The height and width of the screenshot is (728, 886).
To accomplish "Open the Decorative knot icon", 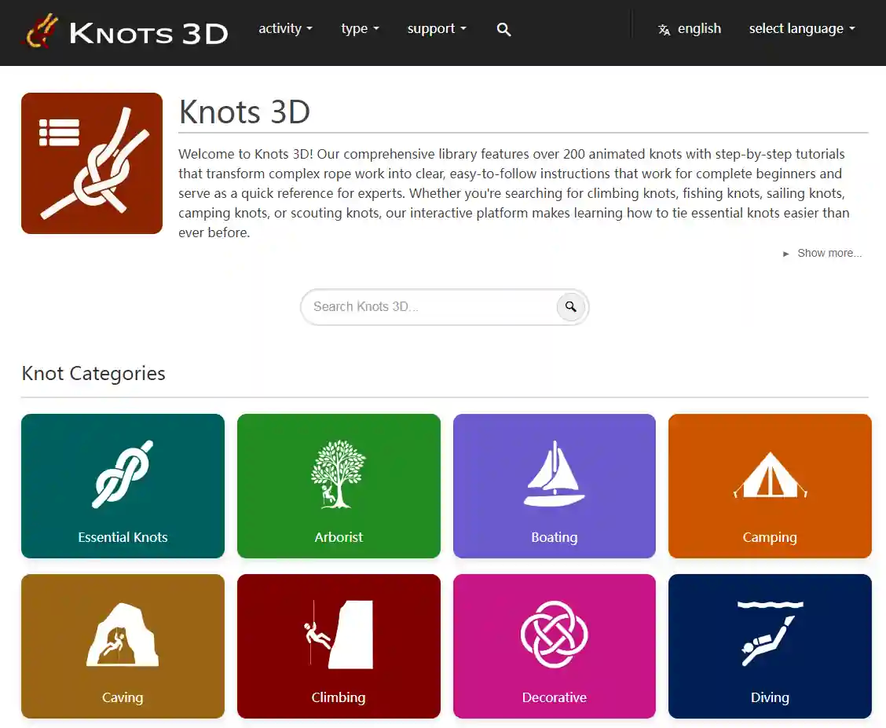I will (x=554, y=635).
